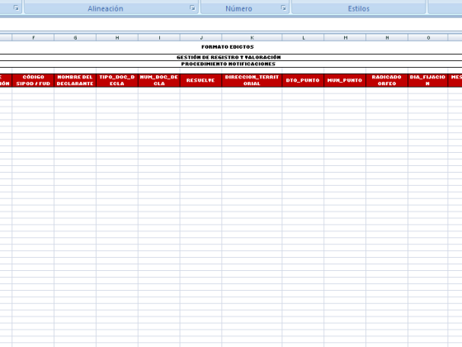Image resolution: width=462 pixels, height=347 pixels.
Task: Select the TIPO_DOC_DECLA header cell
Action: pyautogui.click(x=117, y=80)
